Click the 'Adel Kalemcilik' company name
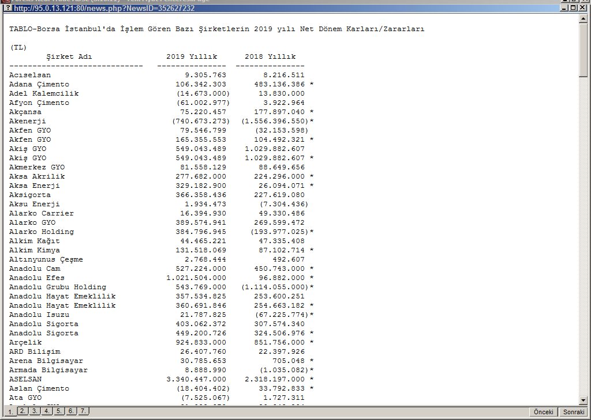The height and width of the screenshot is (420, 591). [44, 93]
